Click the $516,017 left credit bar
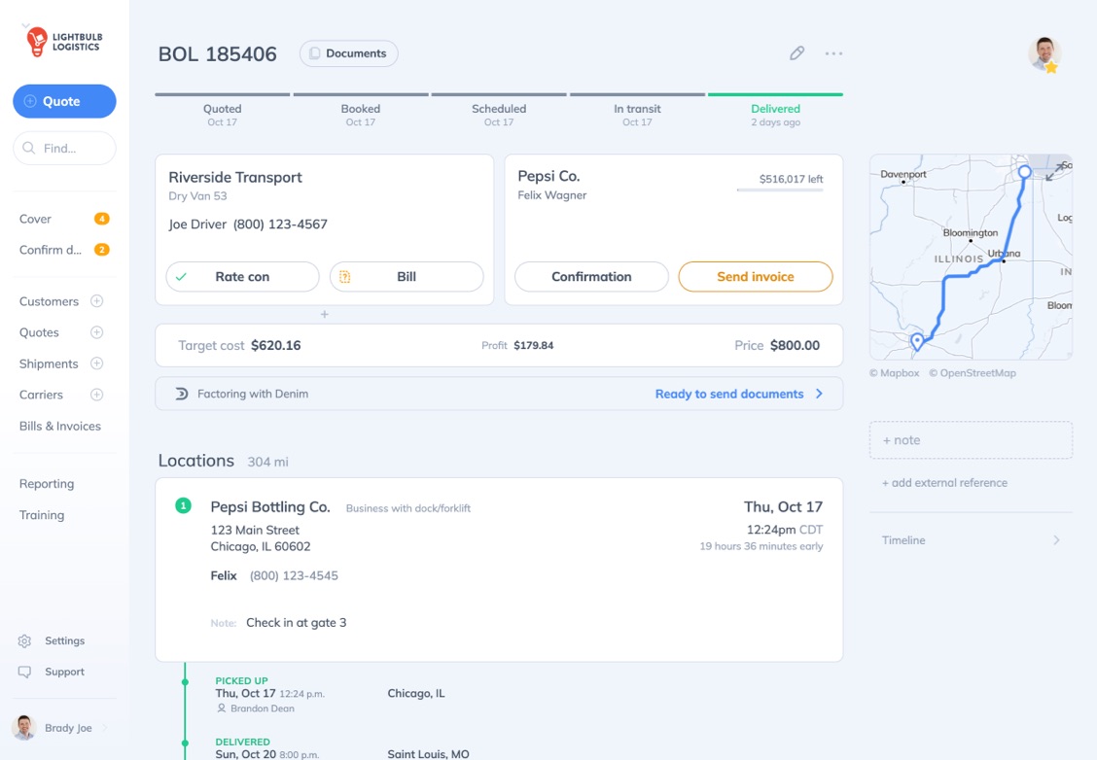The width and height of the screenshot is (1097, 760). point(779,190)
